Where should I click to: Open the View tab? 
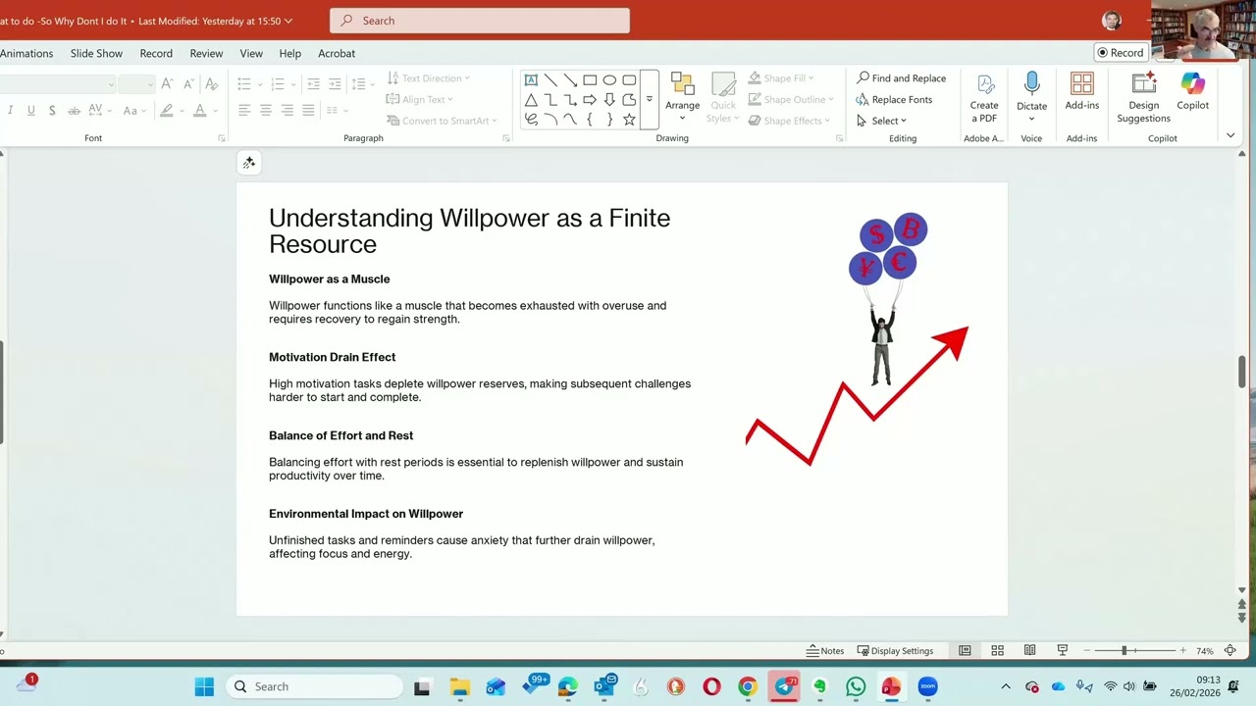click(251, 53)
